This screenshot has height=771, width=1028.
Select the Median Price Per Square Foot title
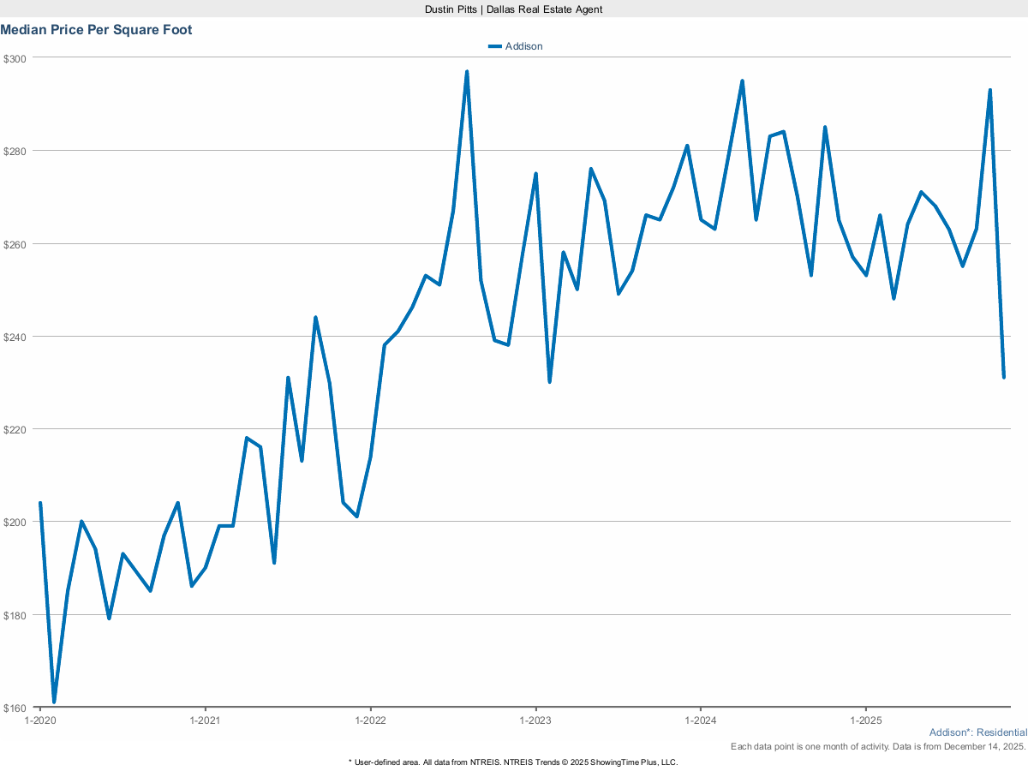[97, 29]
